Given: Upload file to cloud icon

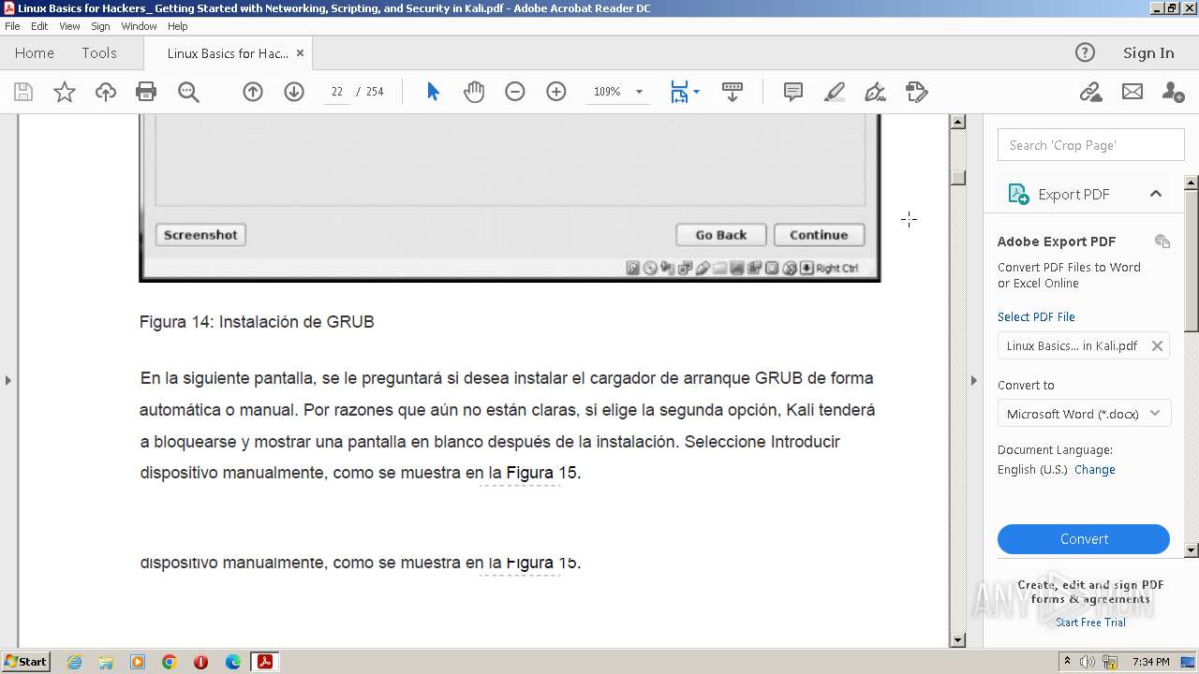Looking at the screenshot, I should pos(106,92).
